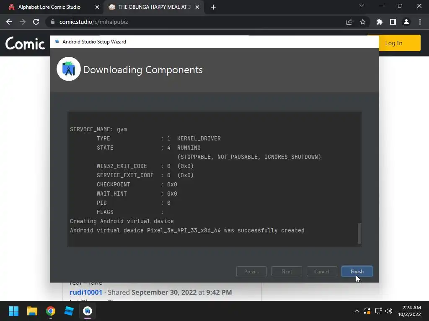Open the clock showing 2:24 AM
Image resolution: width=429 pixels, height=321 pixels.
(x=409, y=311)
